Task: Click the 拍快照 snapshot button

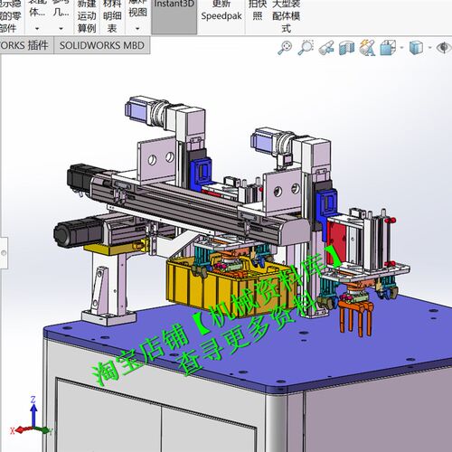Action: tap(257, 11)
